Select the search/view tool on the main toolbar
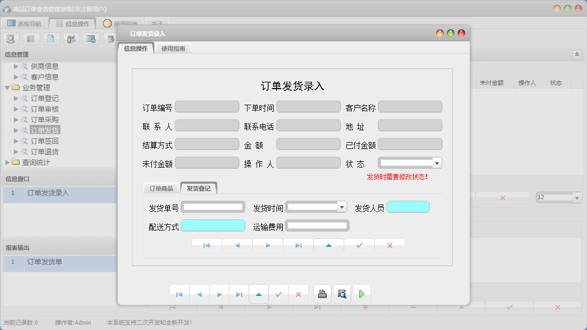 pos(11,38)
